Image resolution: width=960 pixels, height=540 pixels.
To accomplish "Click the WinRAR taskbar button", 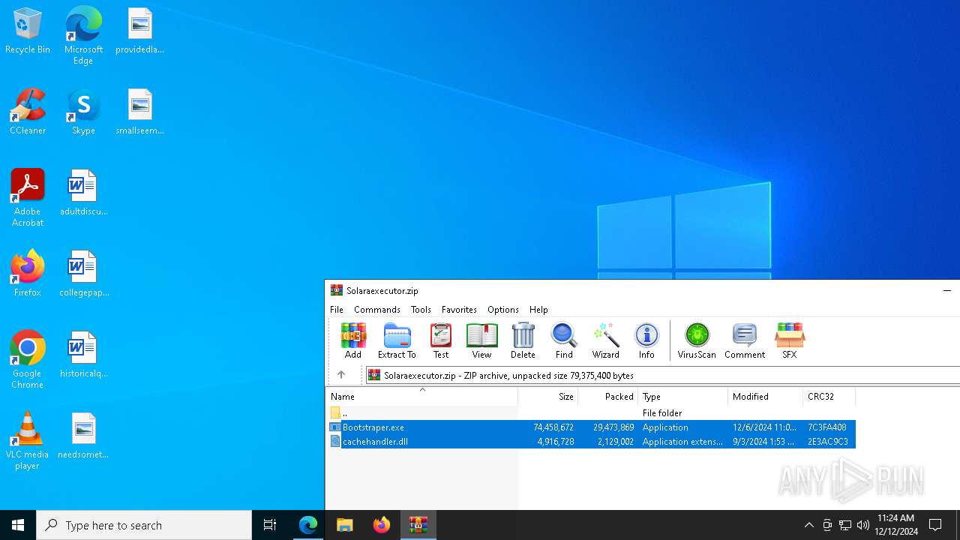I will (418, 525).
